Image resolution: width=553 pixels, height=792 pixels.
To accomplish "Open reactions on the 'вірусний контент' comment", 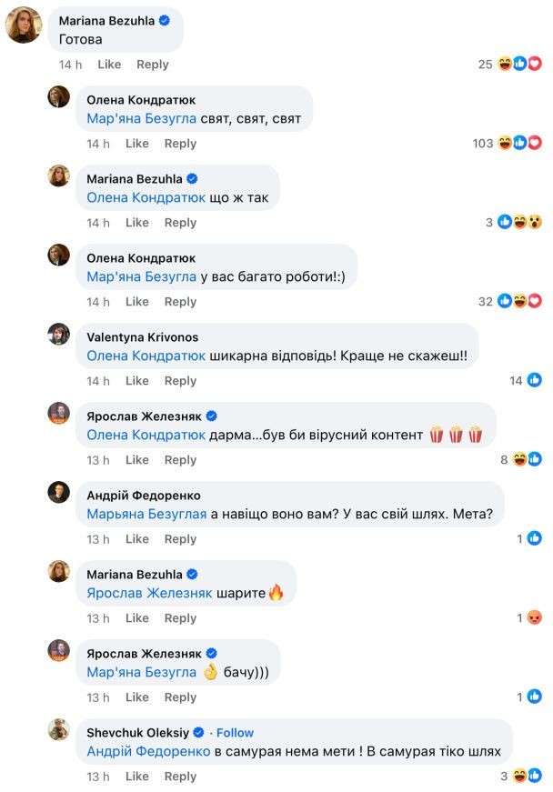I will coord(520,459).
